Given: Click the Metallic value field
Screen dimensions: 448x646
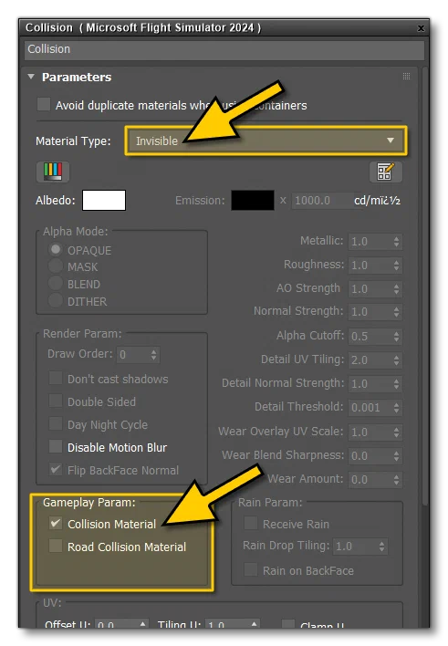Looking at the screenshot, I should point(370,242).
